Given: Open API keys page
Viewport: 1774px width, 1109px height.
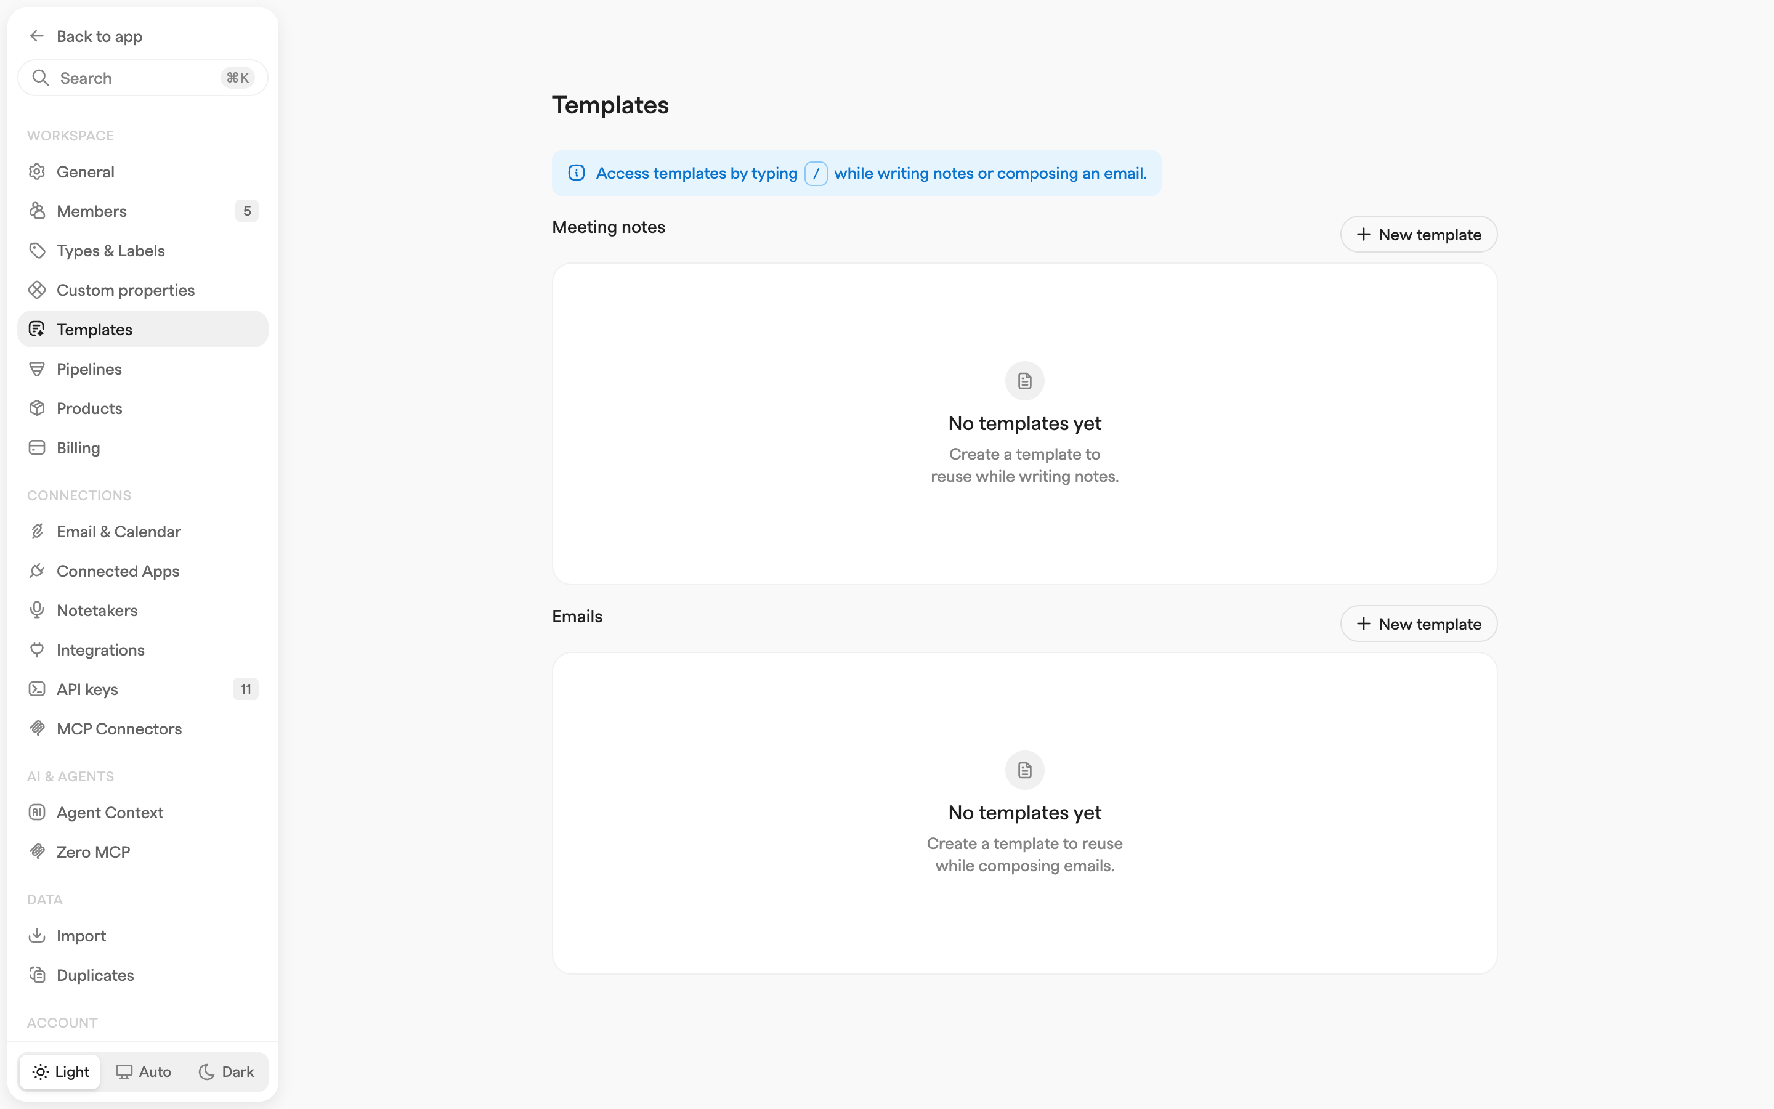Looking at the screenshot, I should pyautogui.click(x=143, y=689).
